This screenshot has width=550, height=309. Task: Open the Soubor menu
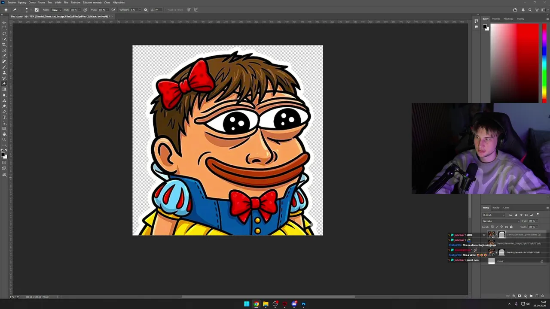pyautogui.click(x=11, y=2)
